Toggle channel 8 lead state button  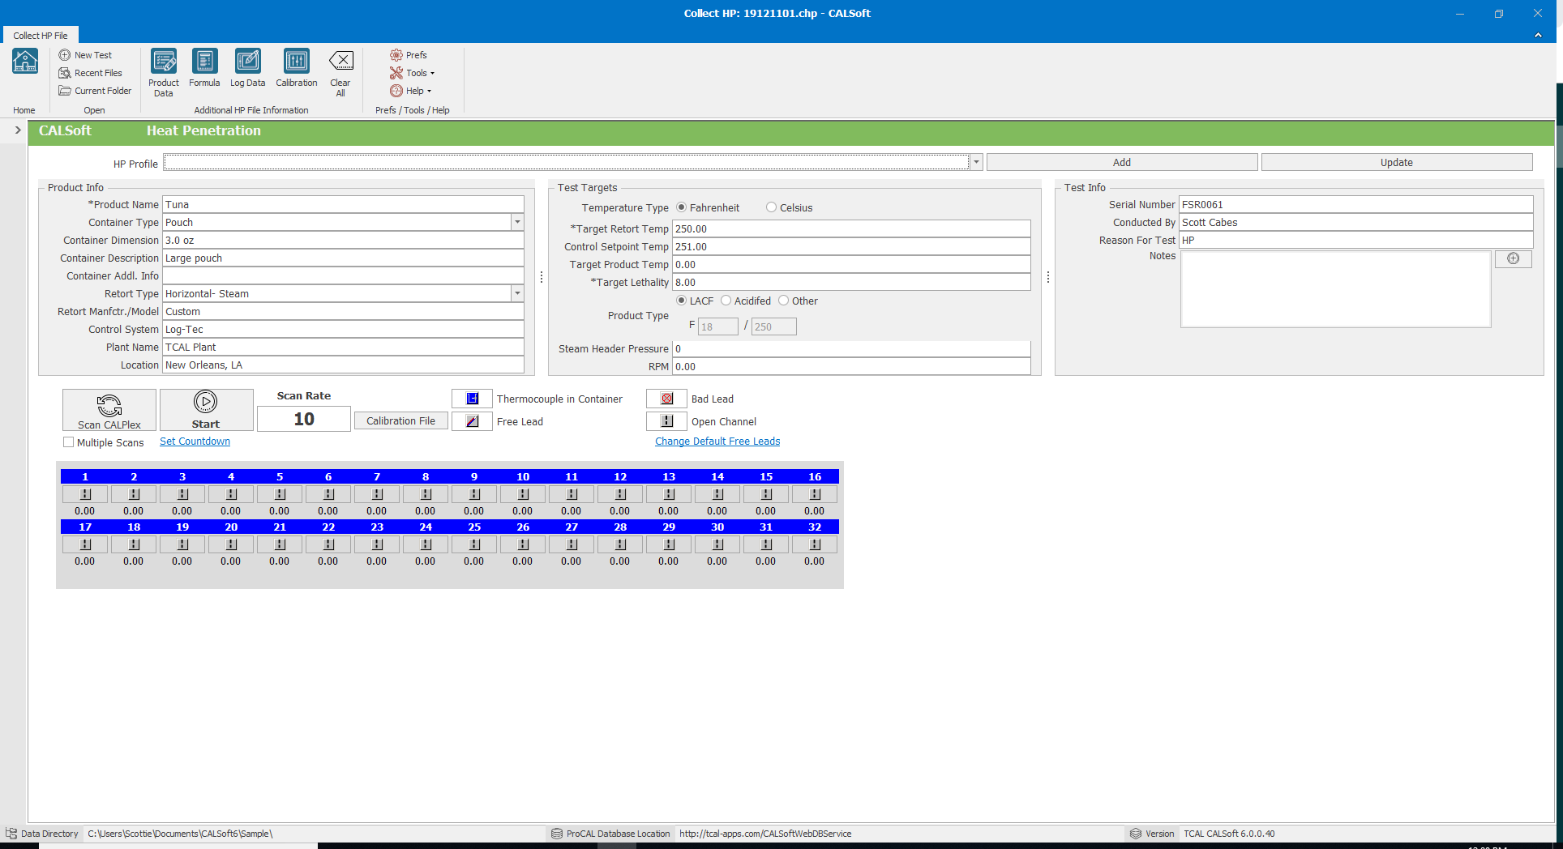[426, 494]
